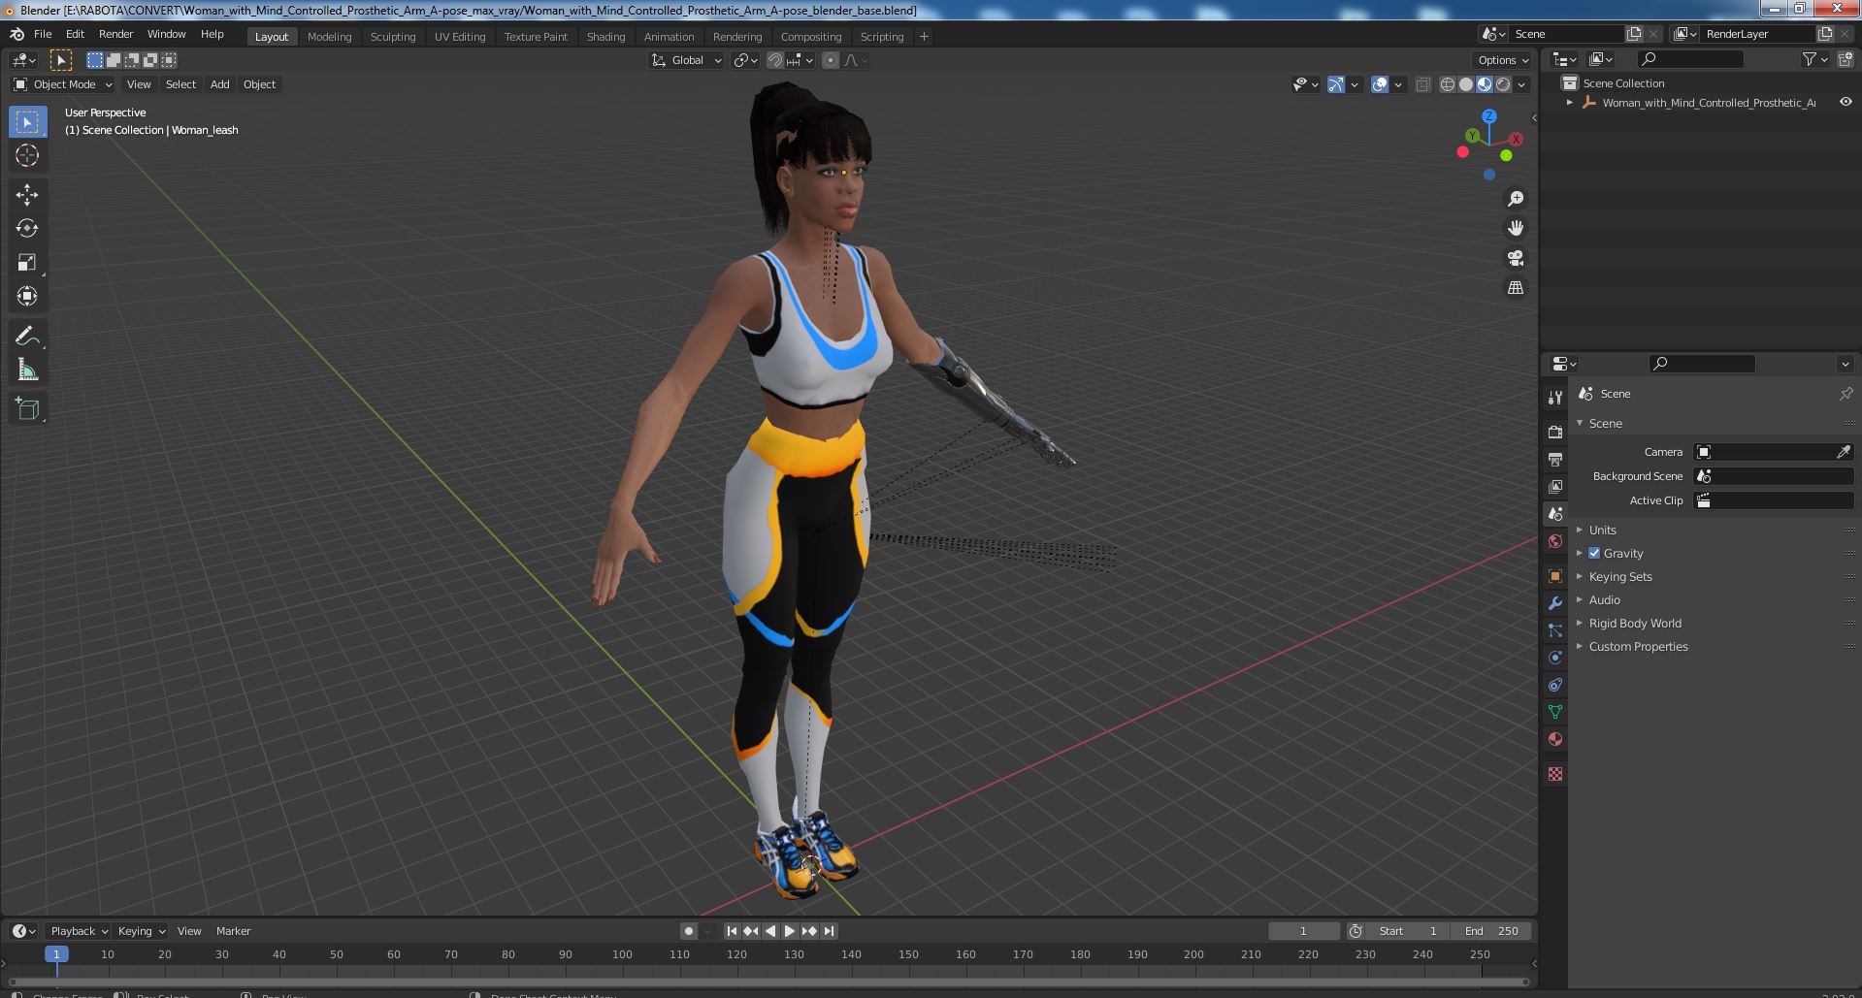Select the Move tool
The height and width of the screenshot is (998, 1862).
point(27,195)
